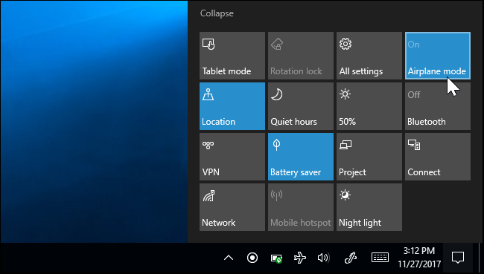The image size is (484, 274).
Task: Open the Network tile
Action: pyautogui.click(x=232, y=207)
